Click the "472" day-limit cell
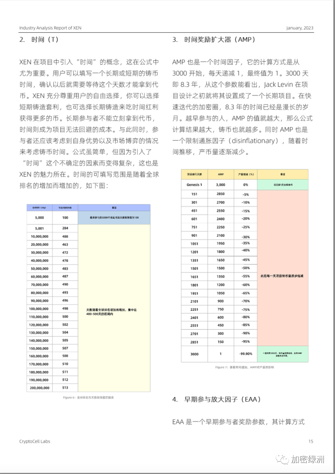The height and width of the screenshot is (474, 335). coord(65,252)
